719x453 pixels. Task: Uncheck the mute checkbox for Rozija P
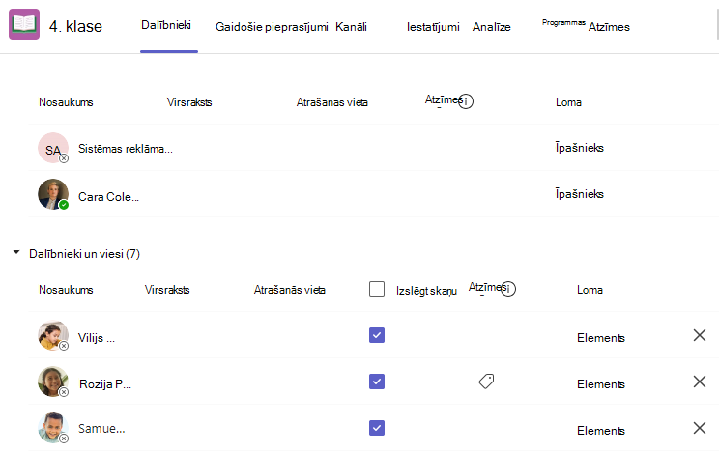pyautogui.click(x=377, y=382)
